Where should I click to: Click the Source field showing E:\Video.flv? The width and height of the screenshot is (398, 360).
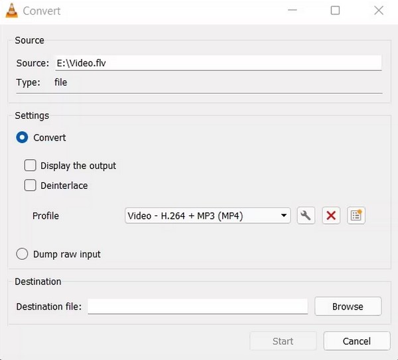click(218, 63)
